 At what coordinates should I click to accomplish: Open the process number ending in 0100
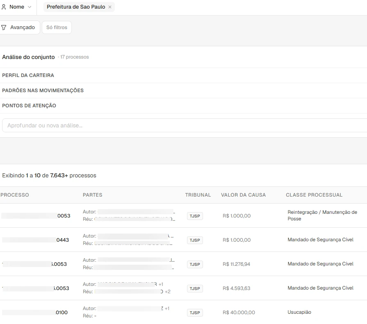(34, 312)
